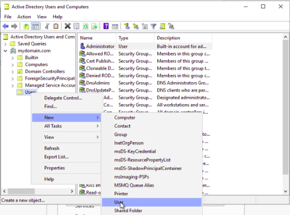The height and width of the screenshot is (215, 290).
Task: Select InetOrgPerson in the New submenu
Action: [x=152, y=143]
